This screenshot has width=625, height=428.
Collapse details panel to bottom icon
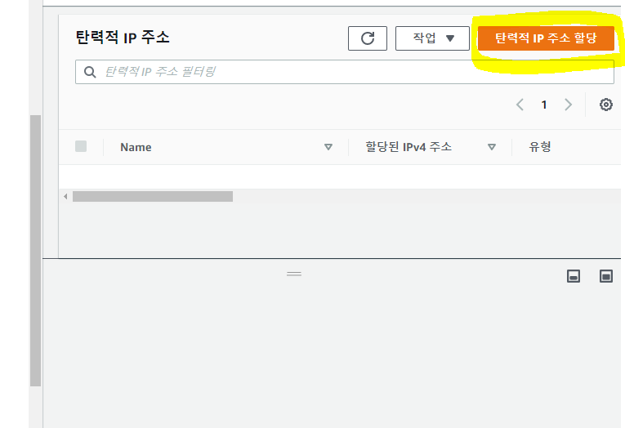click(574, 276)
